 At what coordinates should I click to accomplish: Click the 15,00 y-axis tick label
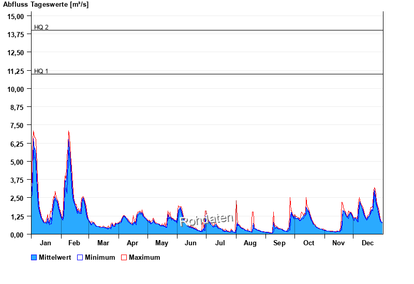click(x=16, y=16)
